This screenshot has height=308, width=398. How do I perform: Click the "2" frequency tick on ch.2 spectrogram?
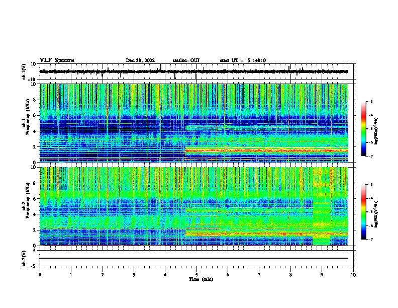pyautogui.click(x=35, y=230)
